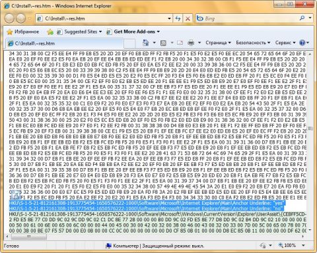Click the Stop loading X icon
The image size is (317, 253).
(188, 18)
